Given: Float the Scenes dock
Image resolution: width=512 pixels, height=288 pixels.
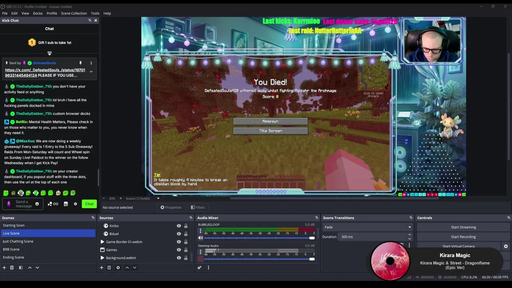Looking at the screenshot, I should click(x=93, y=218).
